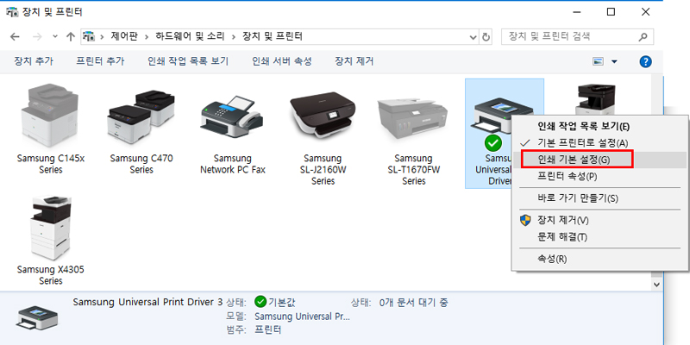
Task: Select the Samsung SL-J2160W Series printer icon
Action: [323, 114]
